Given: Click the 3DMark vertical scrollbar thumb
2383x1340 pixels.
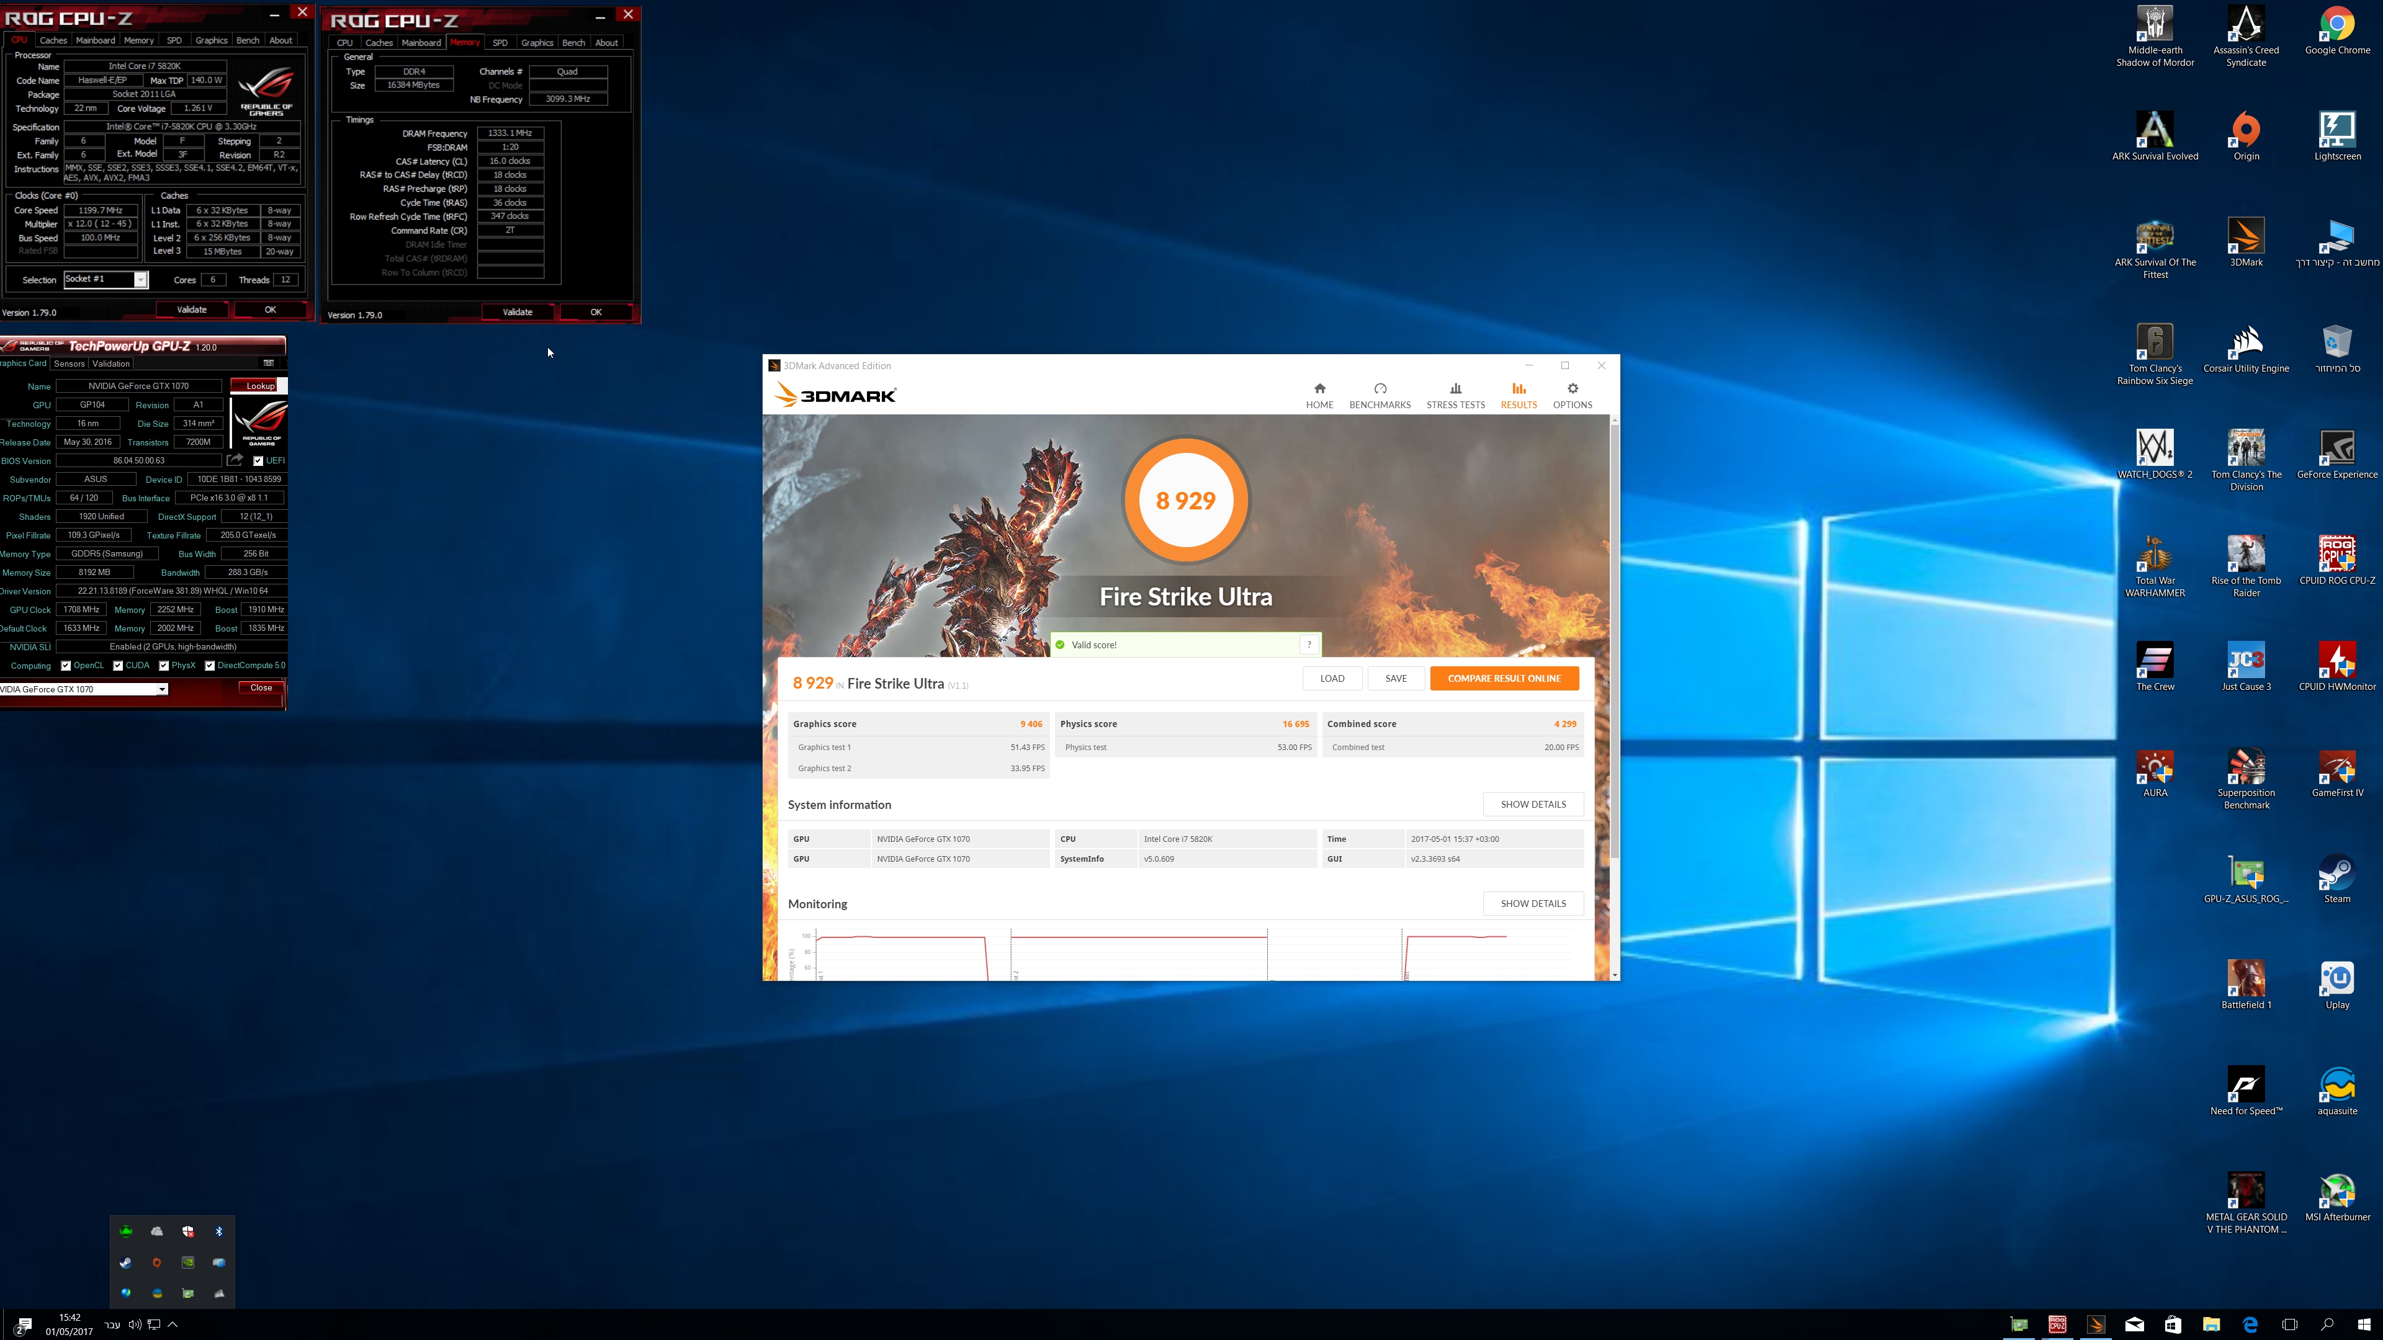Looking at the screenshot, I should coord(1614,643).
